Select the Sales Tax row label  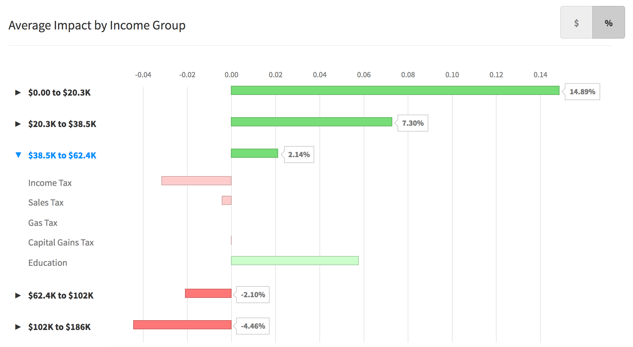(x=46, y=203)
